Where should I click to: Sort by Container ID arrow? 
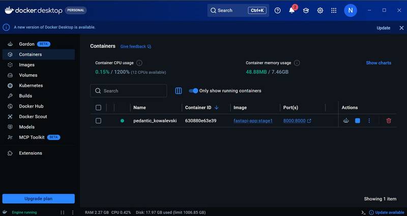point(217,107)
